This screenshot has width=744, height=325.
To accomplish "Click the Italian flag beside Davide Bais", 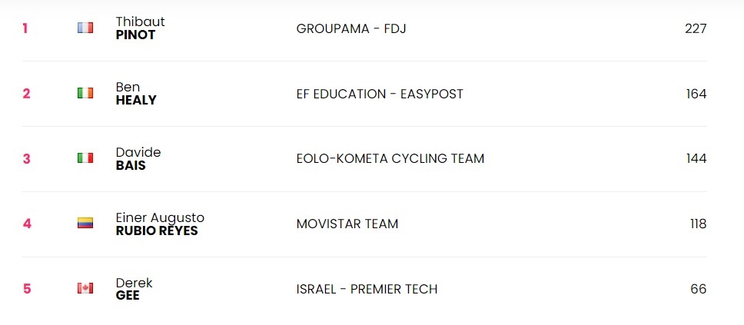I will [x=85, y=159].
